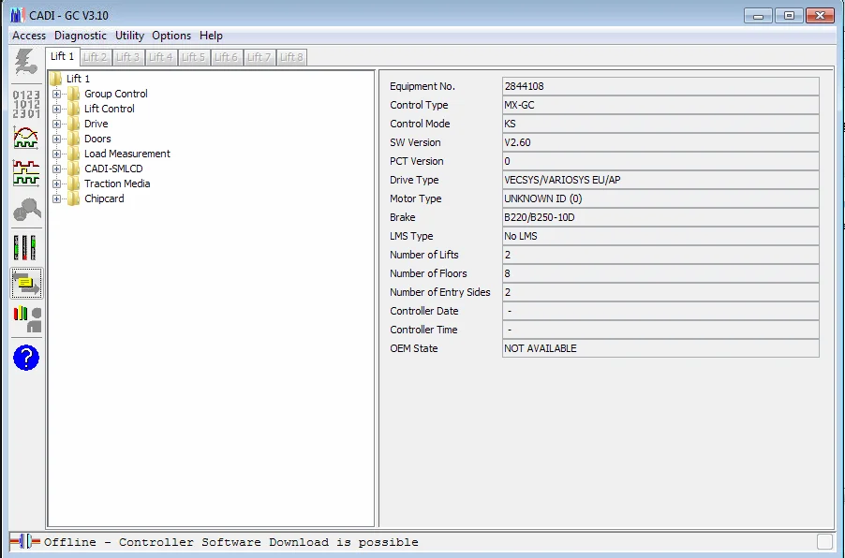
Task: Expand the Traction Media node
Action: coord(56,184)
